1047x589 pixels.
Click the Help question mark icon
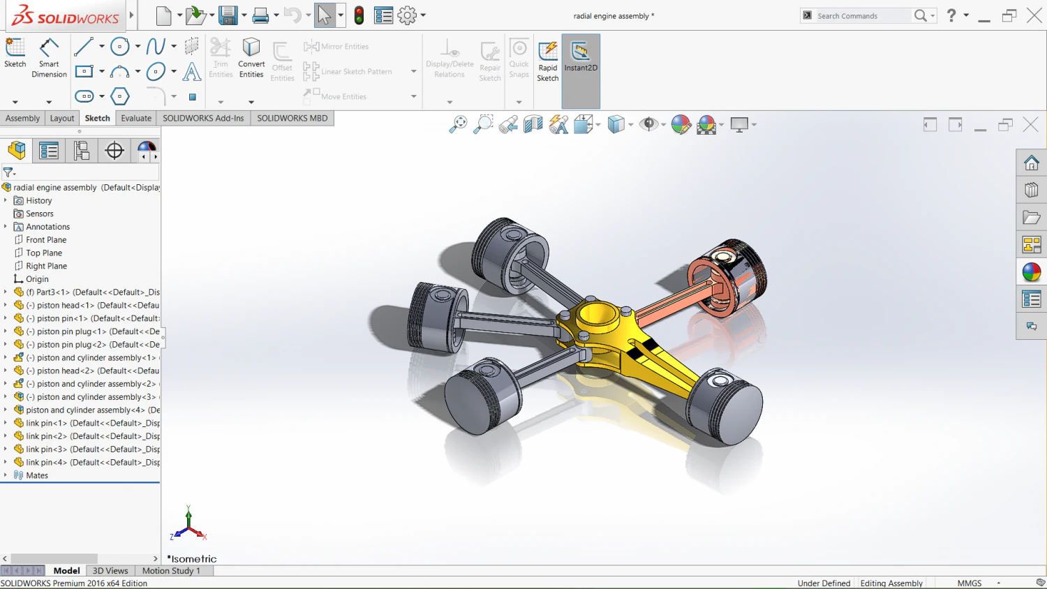[x=951, y=15]
